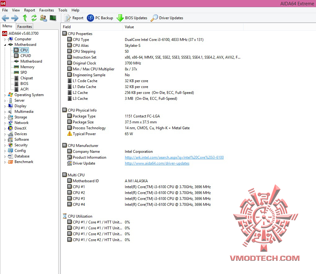316x274 pixels.
Task: Click the Software icon in the tree
Action: 11,139
